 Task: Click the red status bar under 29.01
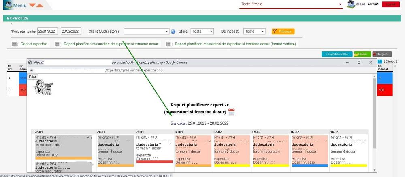[154, 162]
